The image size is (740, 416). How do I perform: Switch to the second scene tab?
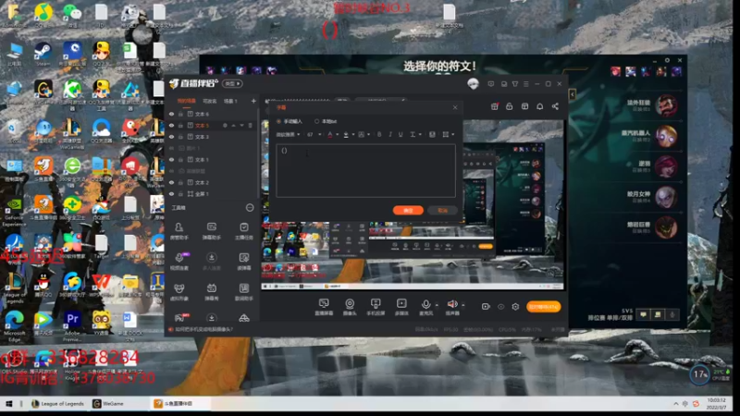tap(210, 101)
